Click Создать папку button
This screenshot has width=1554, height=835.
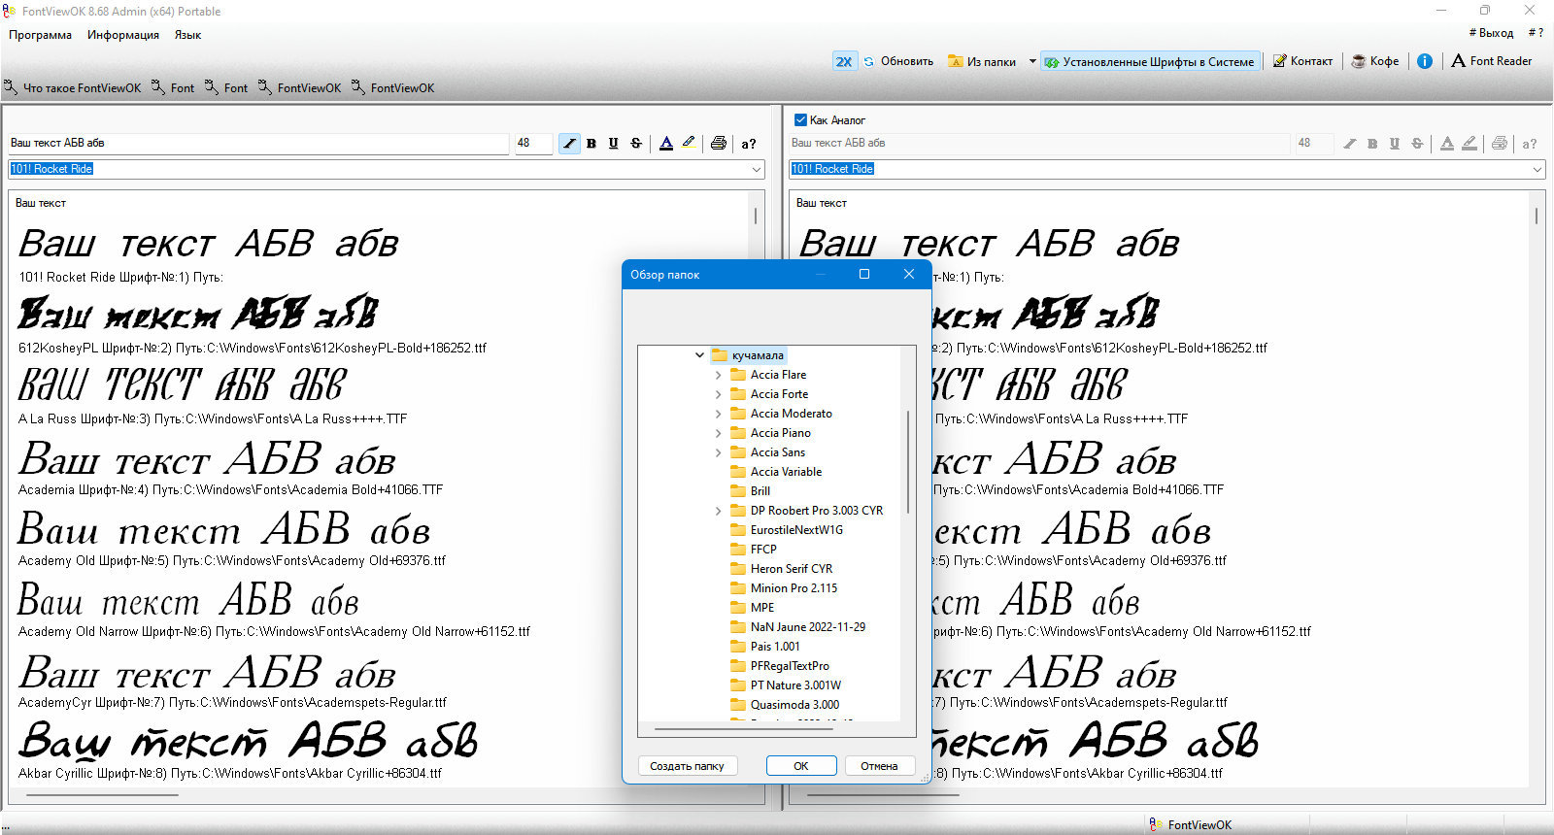(x=688, y=766)
